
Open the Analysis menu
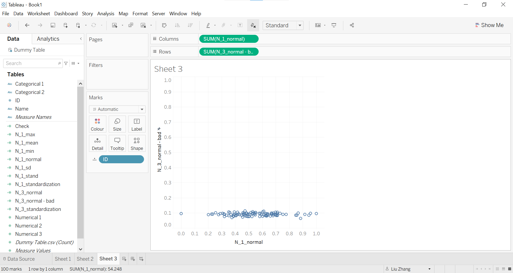click(x=106, y=14)
